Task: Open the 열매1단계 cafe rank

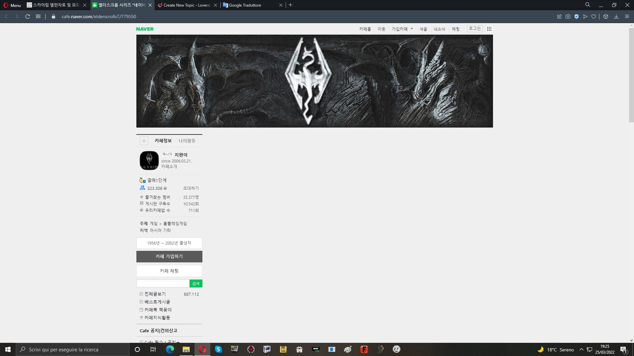Action: click(x=157, y=180)
